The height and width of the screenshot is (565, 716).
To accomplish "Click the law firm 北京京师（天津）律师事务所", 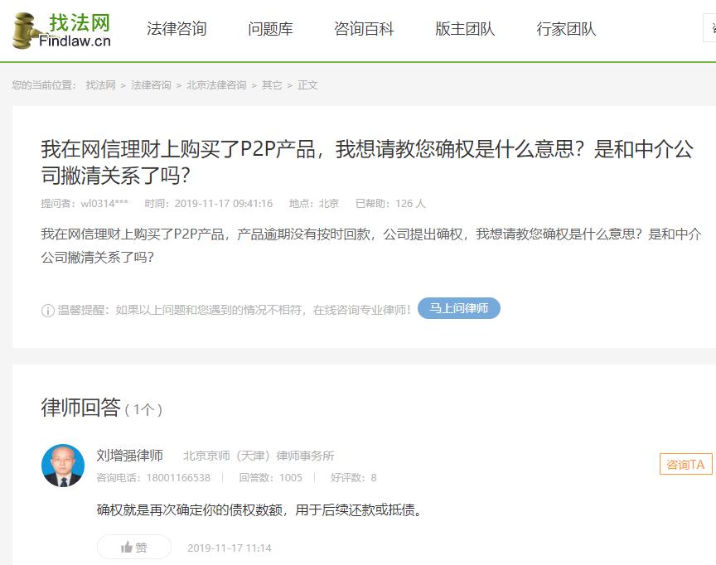I will [x=257, y=455].
